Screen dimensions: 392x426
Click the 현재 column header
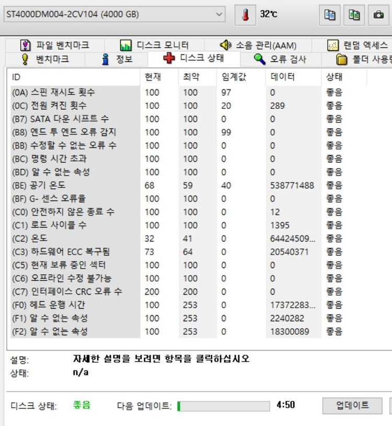(159, 77)
